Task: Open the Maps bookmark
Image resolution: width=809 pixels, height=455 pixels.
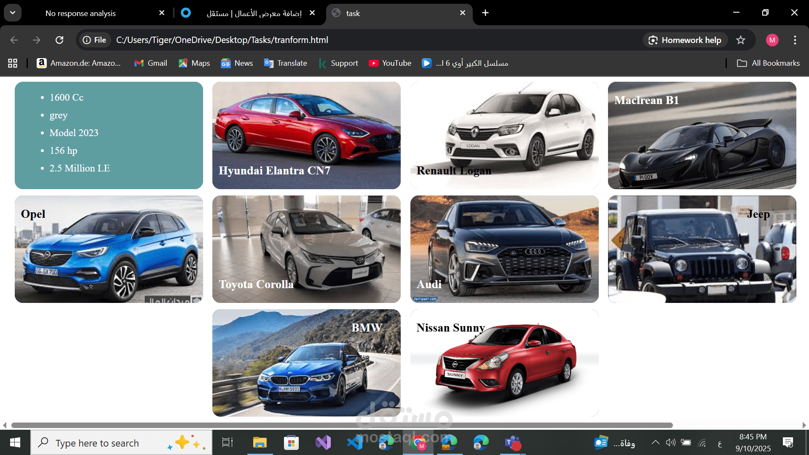Action: point(194,63)
